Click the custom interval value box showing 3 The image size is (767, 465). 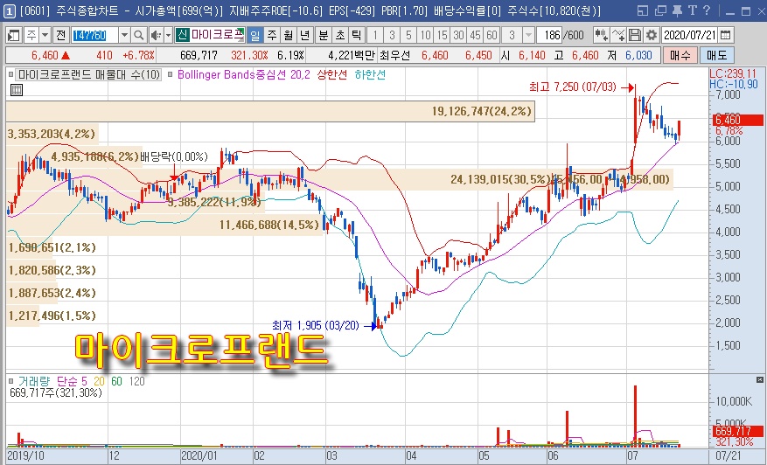click(512, 35)
